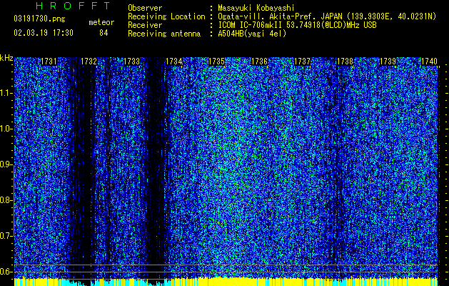The width and height of the screenshot is (449, 286).
Task: Click the 1.0 frequency axis label
Action: 6,129
